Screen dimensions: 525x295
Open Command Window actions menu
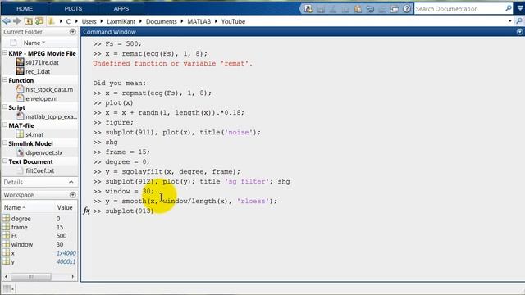pos(519,32)
